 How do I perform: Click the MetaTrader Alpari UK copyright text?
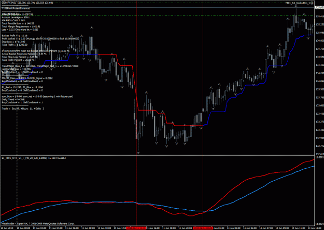click(38, 224)
